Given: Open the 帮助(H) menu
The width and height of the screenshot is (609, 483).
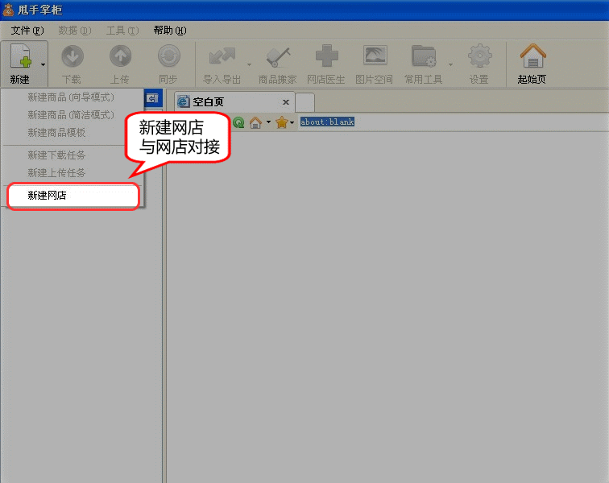Looking at the screenshot, I should pyautogui.click(x=170, y=31).
